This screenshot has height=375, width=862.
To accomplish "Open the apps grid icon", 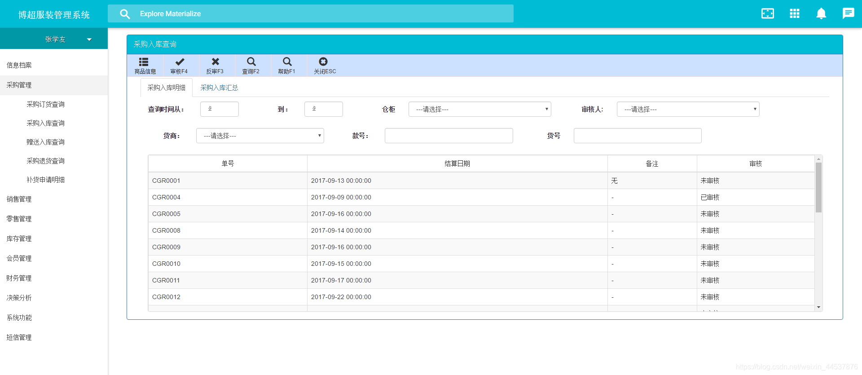I will point(795,13).
